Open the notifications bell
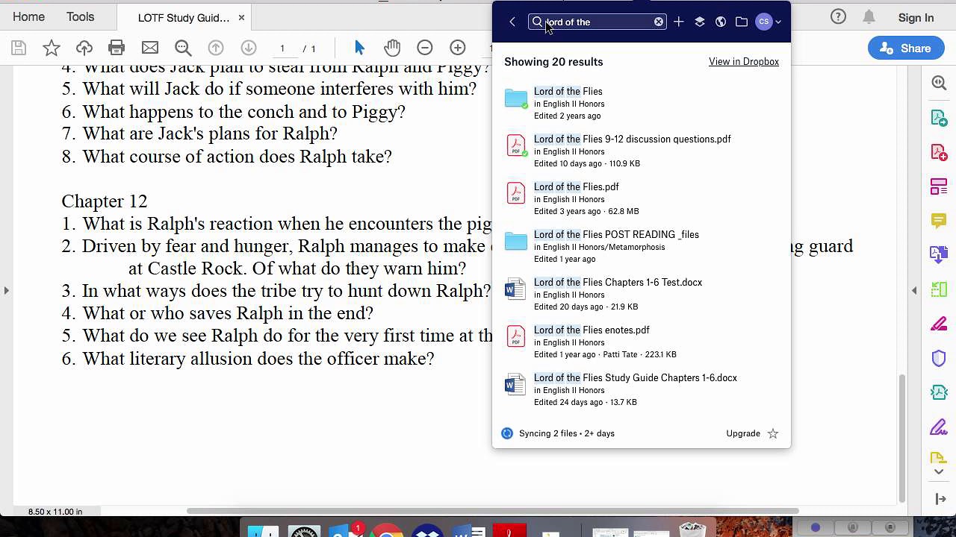Image resolution: width=956 pixels, height=537 pixels. coord(869,17)
